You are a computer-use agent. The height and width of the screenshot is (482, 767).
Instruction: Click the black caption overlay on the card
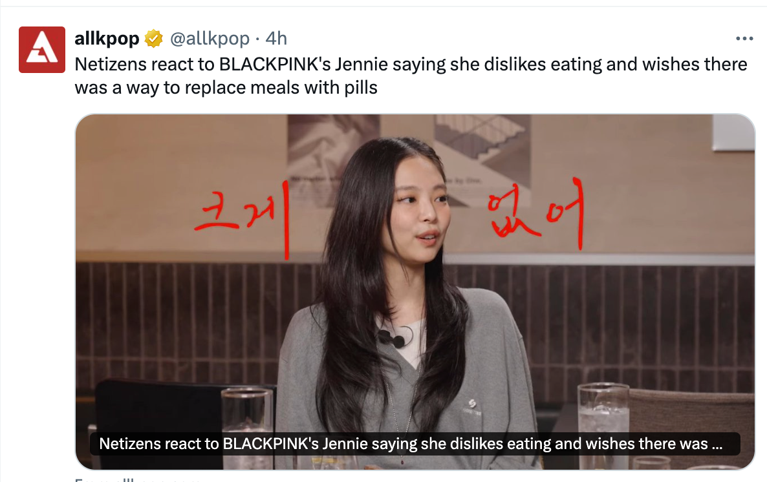[415, 444]
